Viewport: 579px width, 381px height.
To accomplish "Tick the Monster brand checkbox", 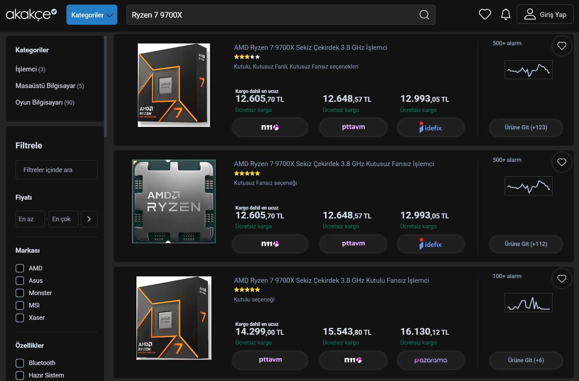I will (20, 293).
